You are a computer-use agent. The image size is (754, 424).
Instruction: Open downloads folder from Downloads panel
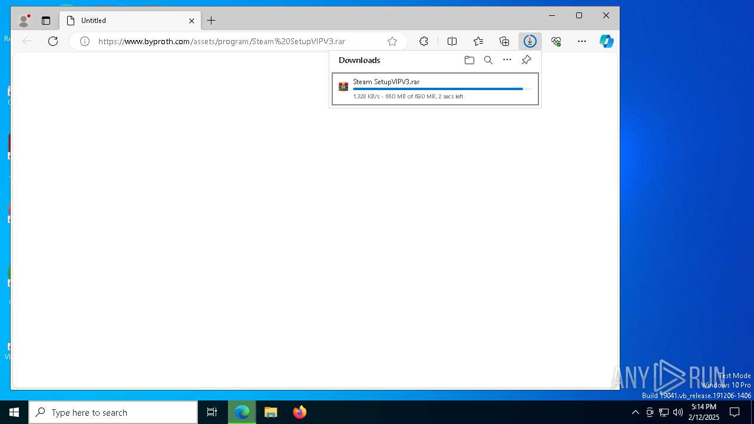469,60
